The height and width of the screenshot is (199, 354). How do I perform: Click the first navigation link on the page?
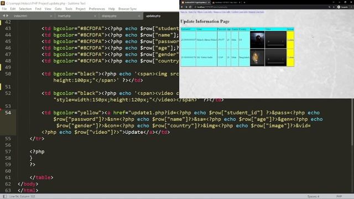184,12
